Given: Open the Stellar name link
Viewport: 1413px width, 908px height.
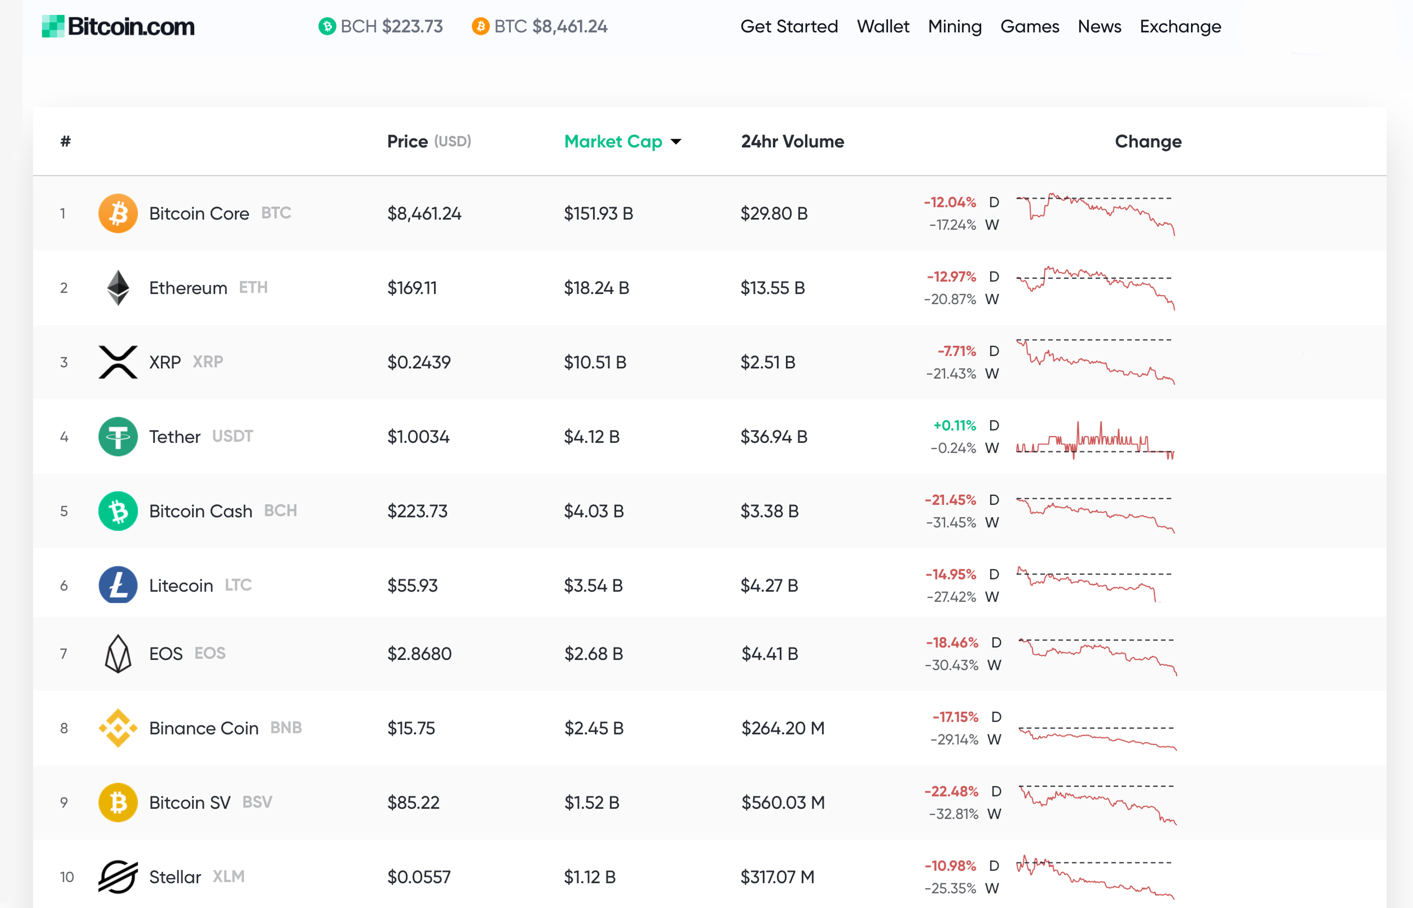Looking at the screenshot, I should (175, 877).
